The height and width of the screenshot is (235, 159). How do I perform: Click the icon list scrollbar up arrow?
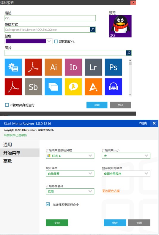tap(130, 60)
